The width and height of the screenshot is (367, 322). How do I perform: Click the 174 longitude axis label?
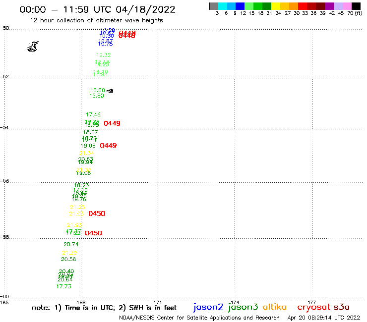(235, 302)
